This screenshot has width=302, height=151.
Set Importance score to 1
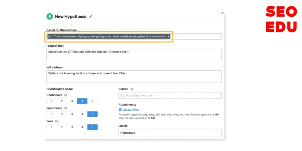(x=52, y=114)
